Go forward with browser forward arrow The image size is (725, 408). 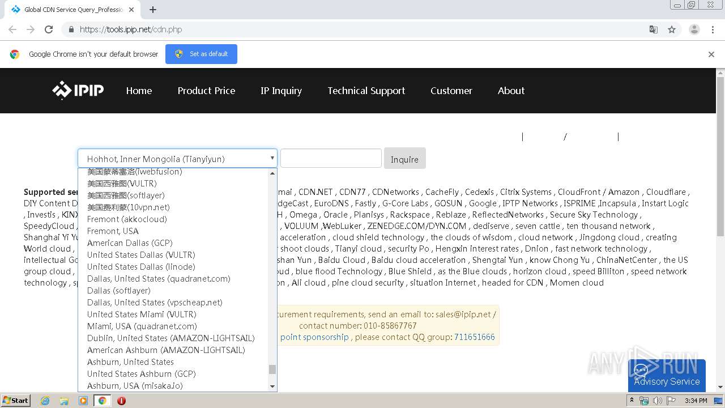coord(31,29)
